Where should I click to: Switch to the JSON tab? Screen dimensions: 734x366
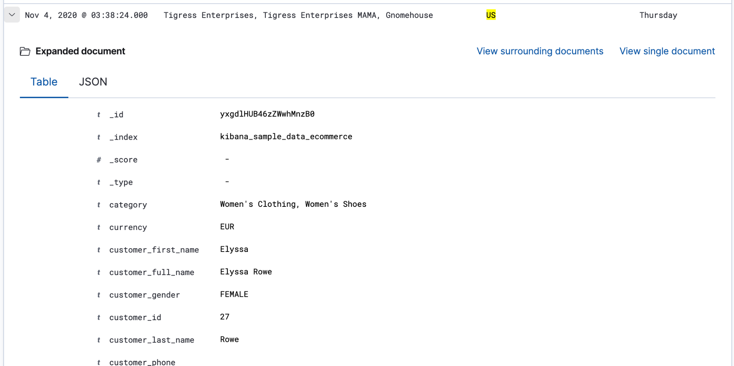pos(93,82)
